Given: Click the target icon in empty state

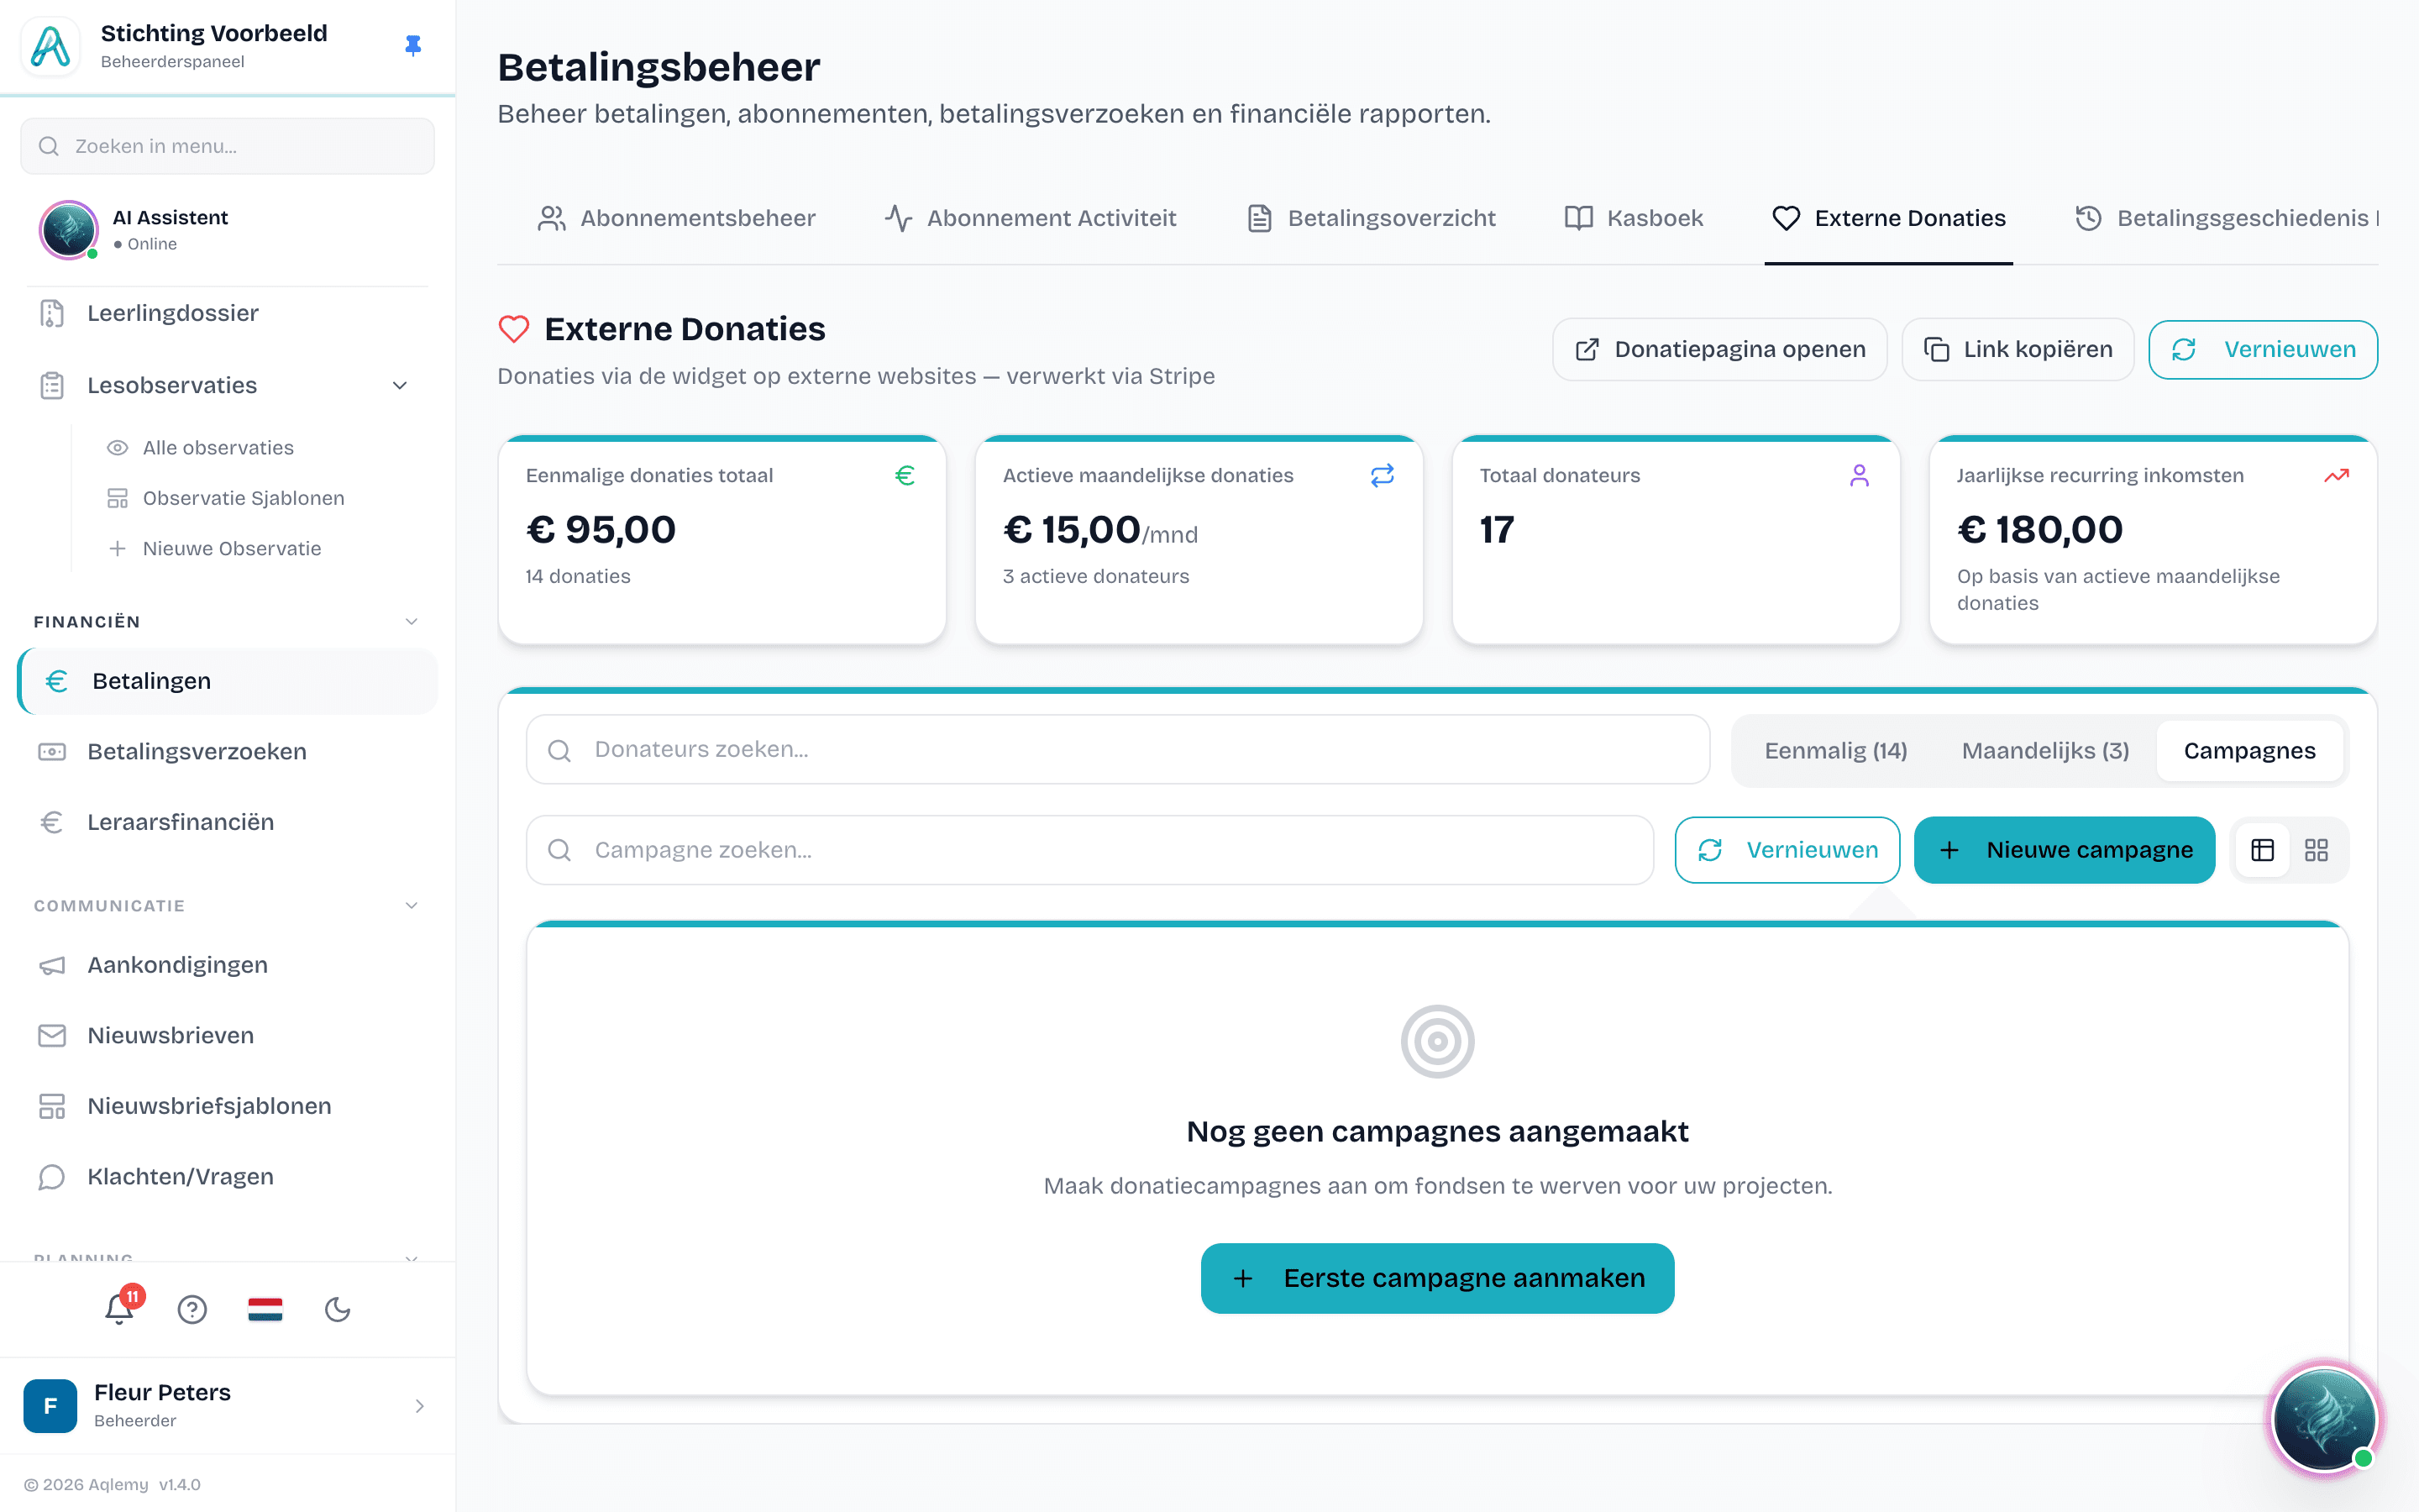Looking at the screenshot, I should (x=1437, y=1041).
